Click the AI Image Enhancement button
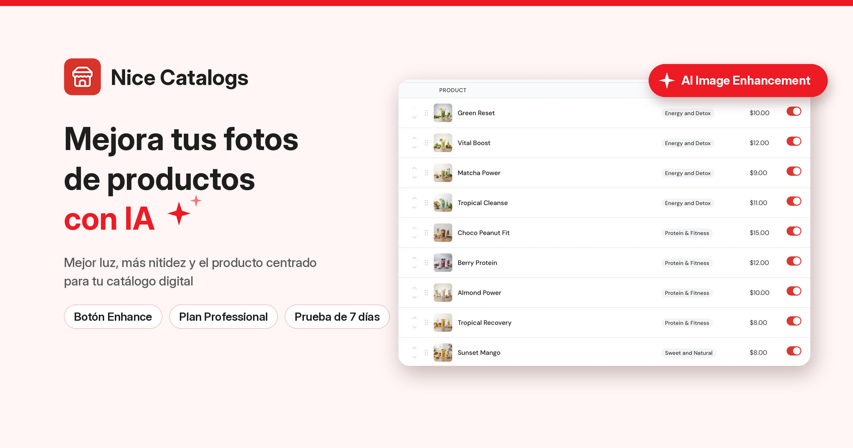Screen dimensions: 853x448 [x=738, y=80]
